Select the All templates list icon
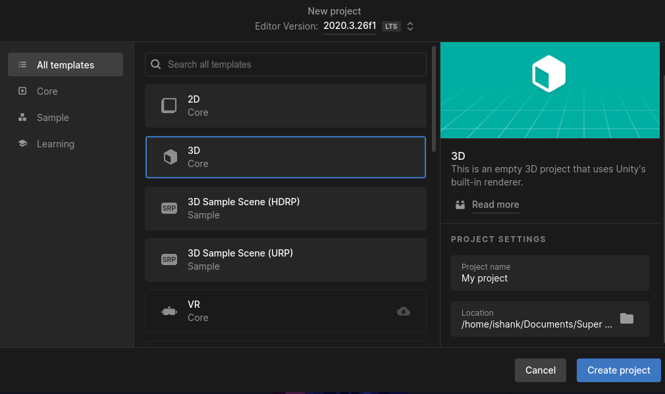Viewport: 665px width, 394px height. coord(22,64)
